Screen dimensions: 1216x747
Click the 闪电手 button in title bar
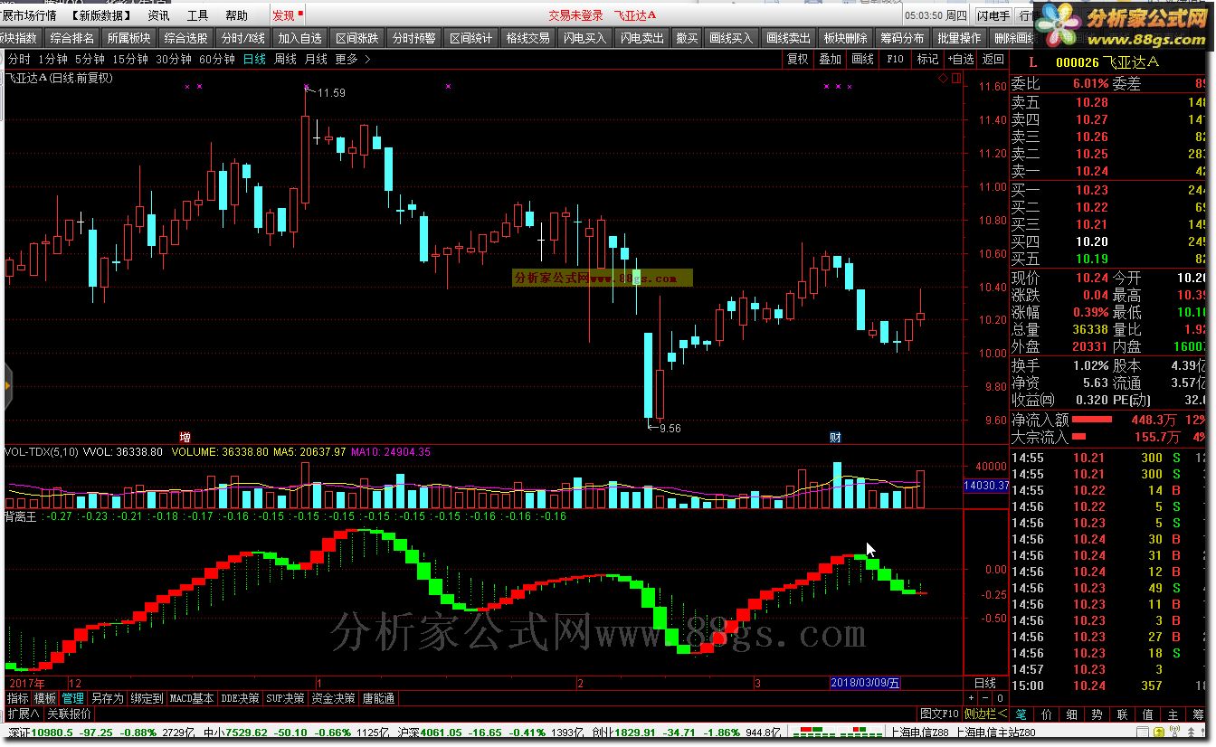993,15
